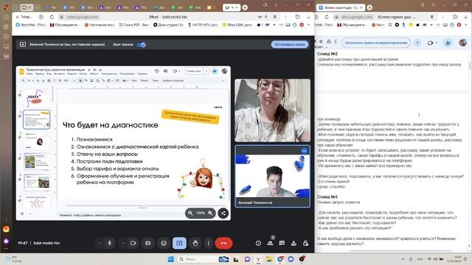Screen dimensions: 472x265
Task: Click 'Справка' menu in shared Slides
Action: point(142,74)
